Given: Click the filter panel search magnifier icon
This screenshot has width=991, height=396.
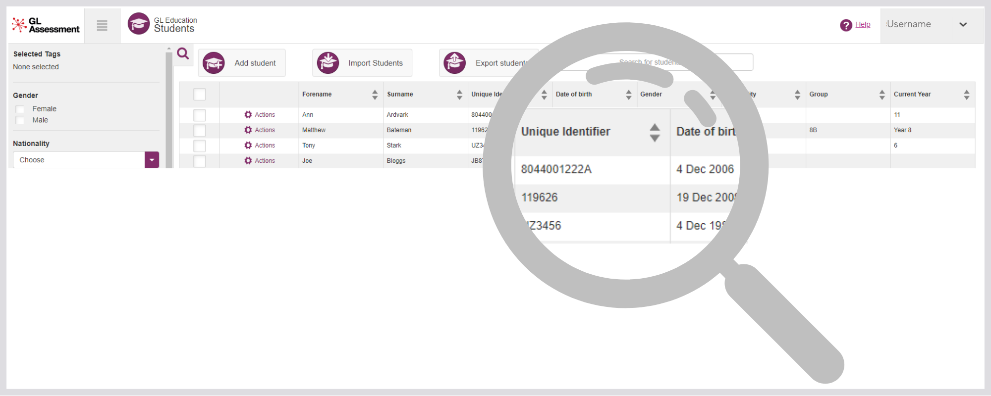Looking at the screenshot, I should coord(183,53).
